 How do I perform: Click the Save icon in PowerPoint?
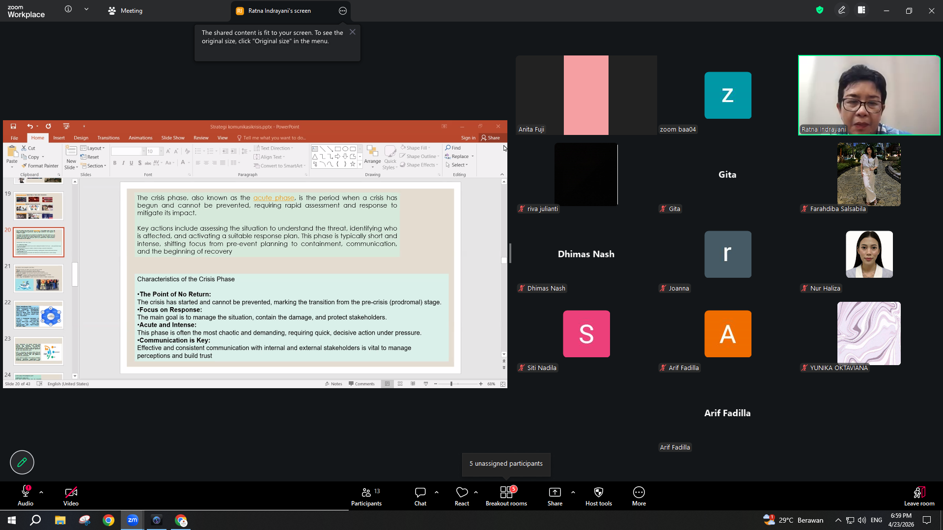coord(13,126)
